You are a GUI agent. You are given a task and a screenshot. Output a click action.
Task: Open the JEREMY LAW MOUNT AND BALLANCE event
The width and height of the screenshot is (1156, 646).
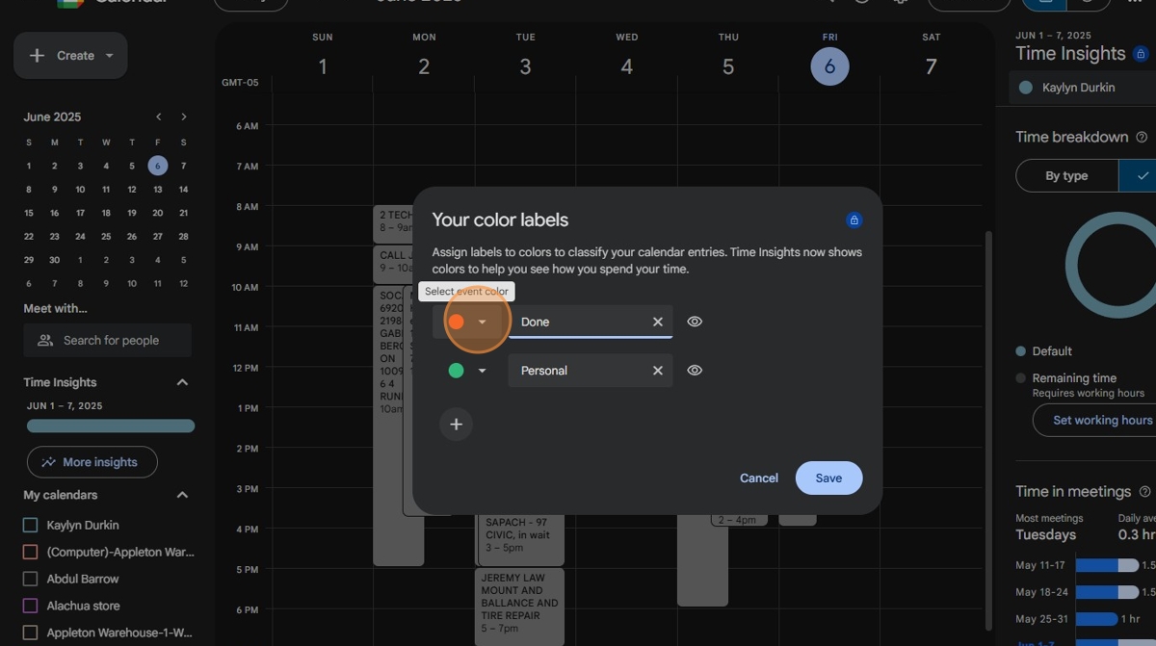(x=520, y=607)
